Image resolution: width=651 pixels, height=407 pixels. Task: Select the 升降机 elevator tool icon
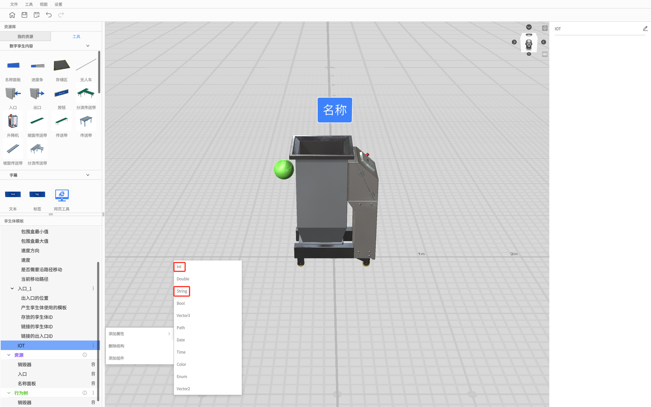(x=13, y=121)
